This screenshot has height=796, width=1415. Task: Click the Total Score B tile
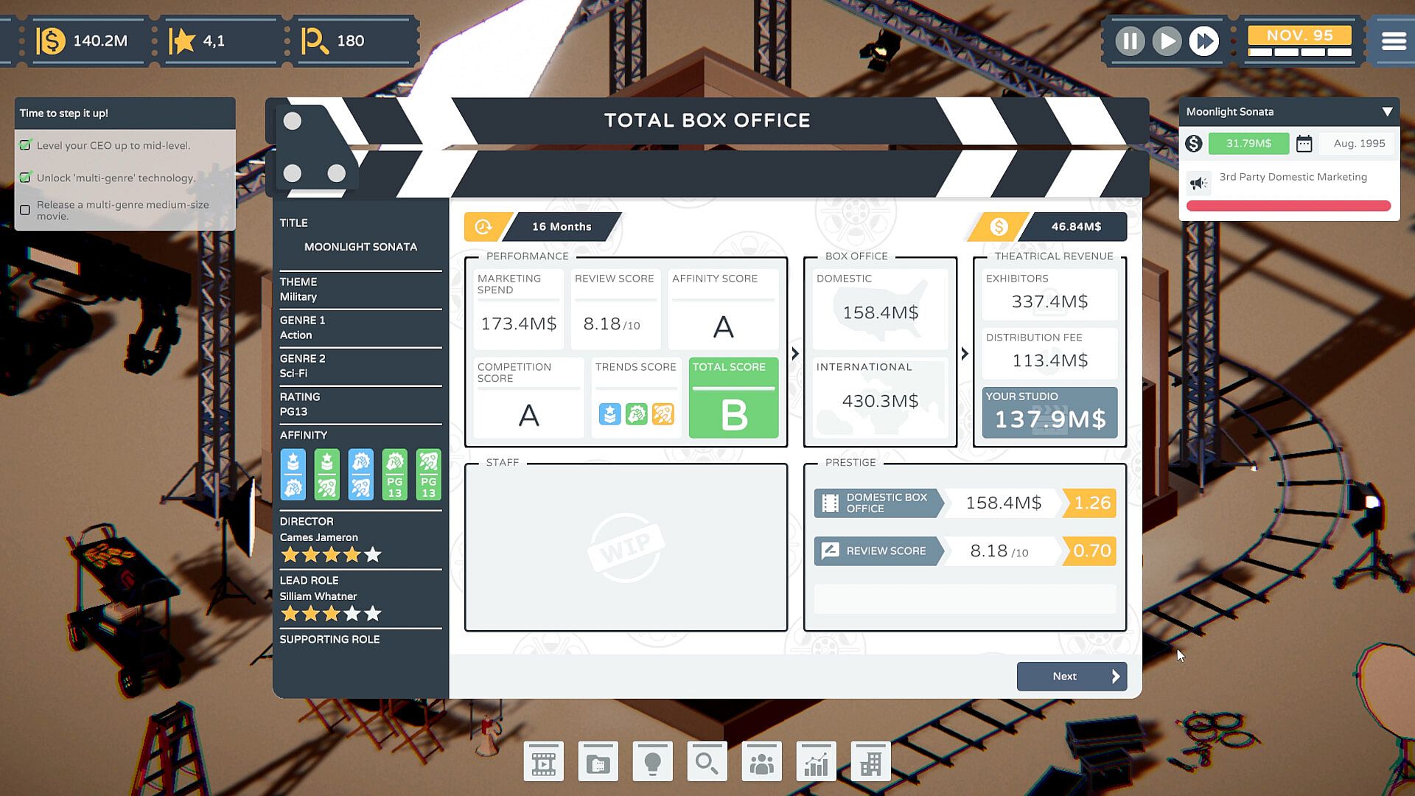(x=733, y=399)
